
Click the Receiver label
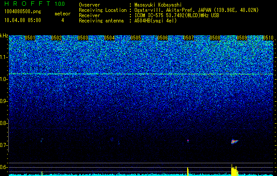click(x=89, y=15)
